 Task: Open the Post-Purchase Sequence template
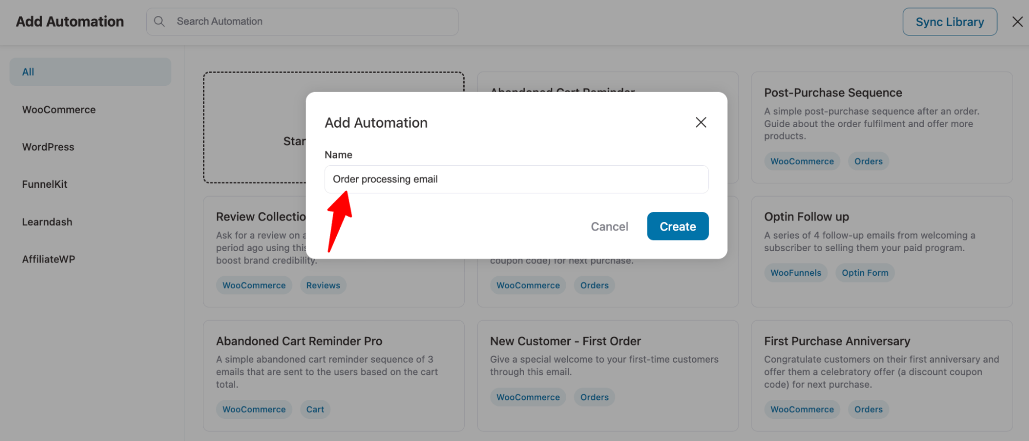coord(882,127)
